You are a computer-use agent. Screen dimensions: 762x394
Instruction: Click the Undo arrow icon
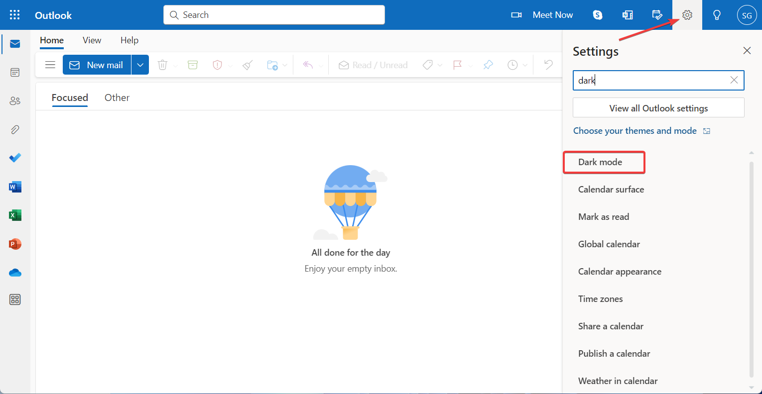click(548, 65)
